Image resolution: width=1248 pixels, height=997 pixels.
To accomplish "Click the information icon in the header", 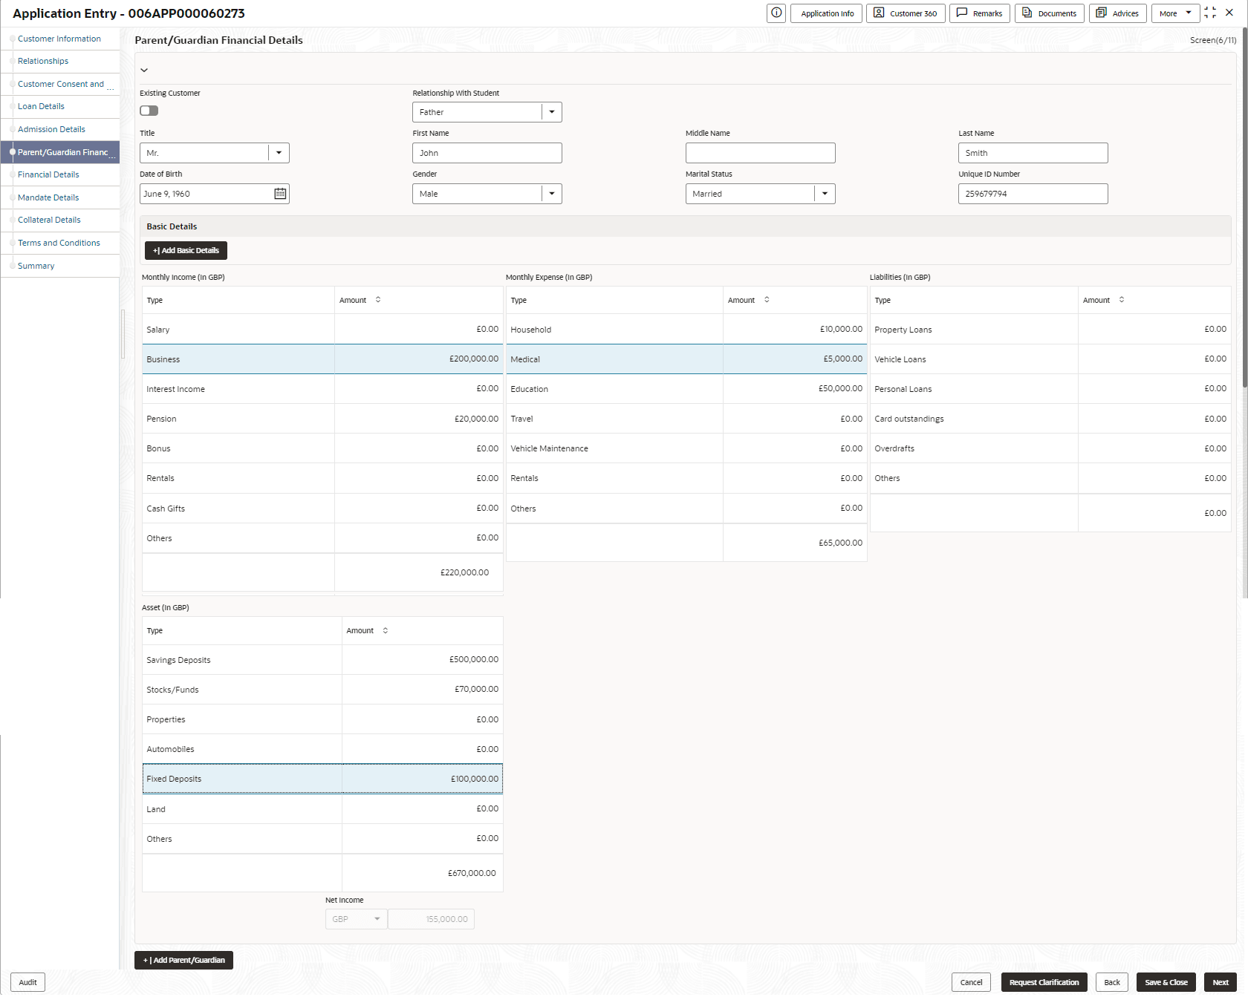I will click(x=776, y=13).
